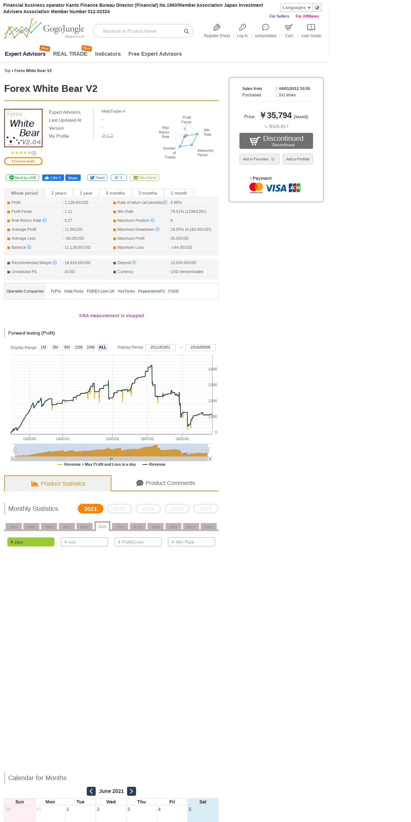This screenshot has height=822, width=411.
Task: Click Add to Favorites button
Action: 259,159
